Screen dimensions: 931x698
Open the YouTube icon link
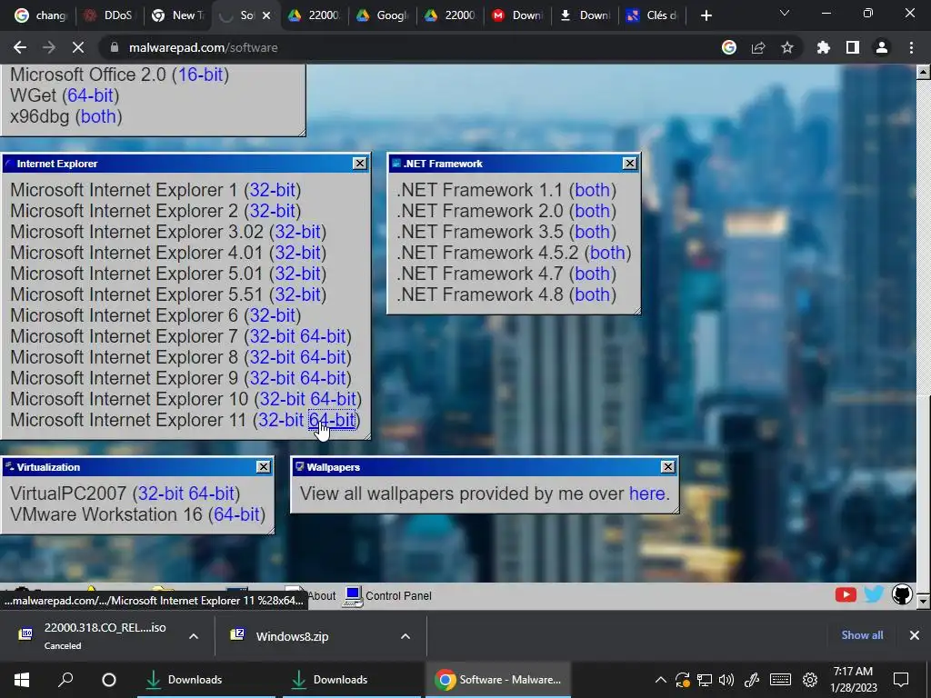[846, 594]
